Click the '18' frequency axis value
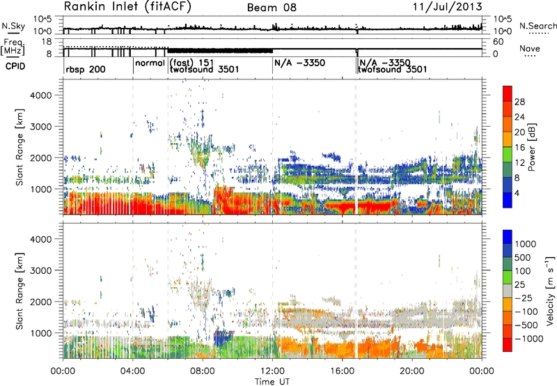The height and width of the screenshot is (386, 557). point(46,42)
